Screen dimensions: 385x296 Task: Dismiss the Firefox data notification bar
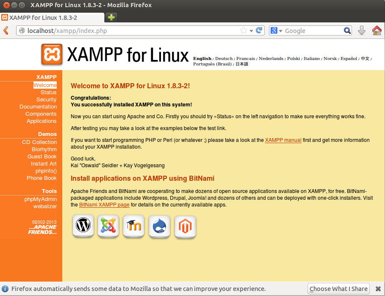[378, 289]
